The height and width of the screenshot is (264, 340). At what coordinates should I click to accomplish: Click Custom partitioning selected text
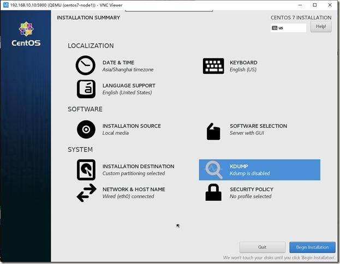tap(134, 173)
